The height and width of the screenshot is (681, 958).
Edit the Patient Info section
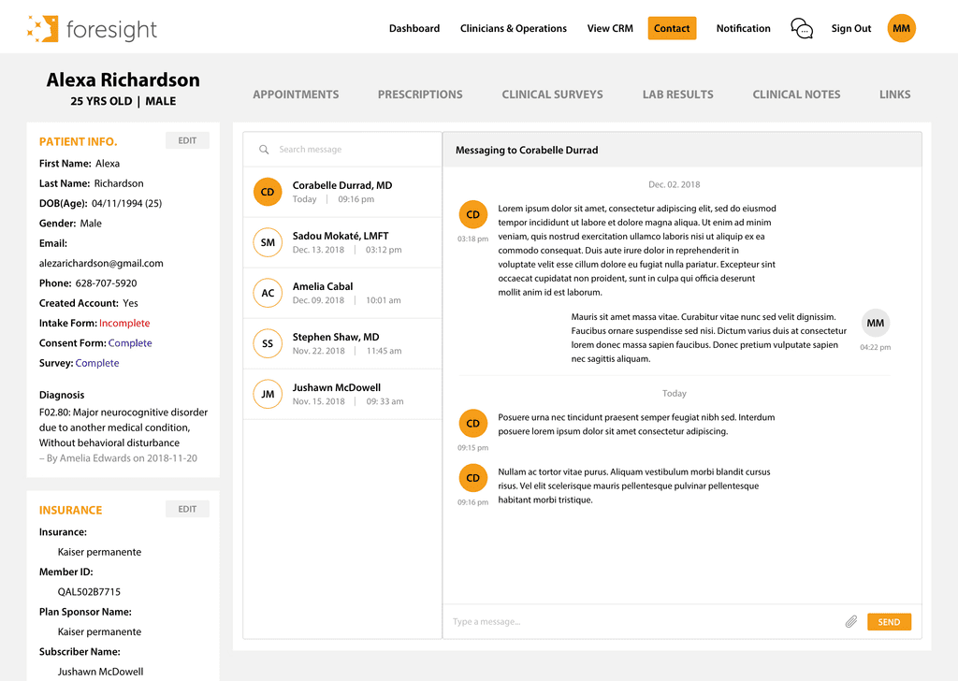(187, 139)
